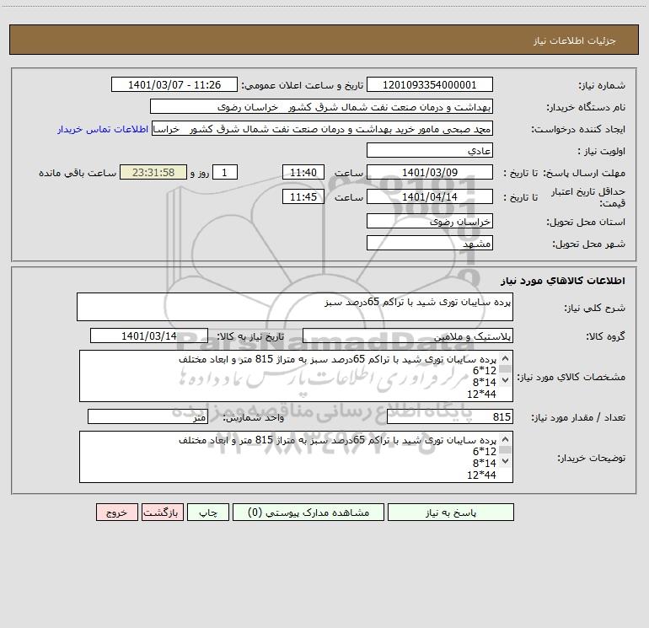Screen dimensions: 649x628
Task: Click the price validity date 1401/04/14
Action: click(x=430, y=196)
